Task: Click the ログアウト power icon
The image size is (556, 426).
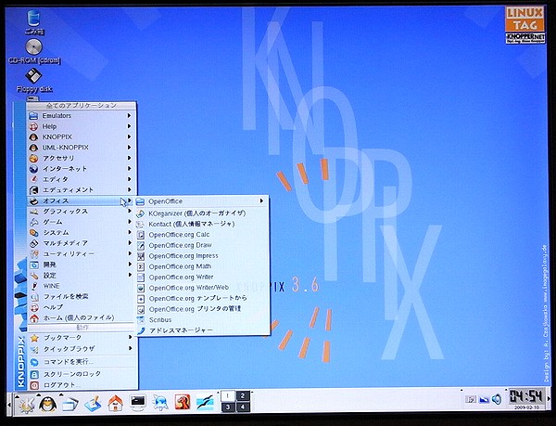Action: [x=34, y=385]
